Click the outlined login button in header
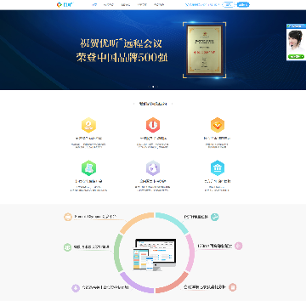This screenshot has height=306, width=306. point(229,4)
